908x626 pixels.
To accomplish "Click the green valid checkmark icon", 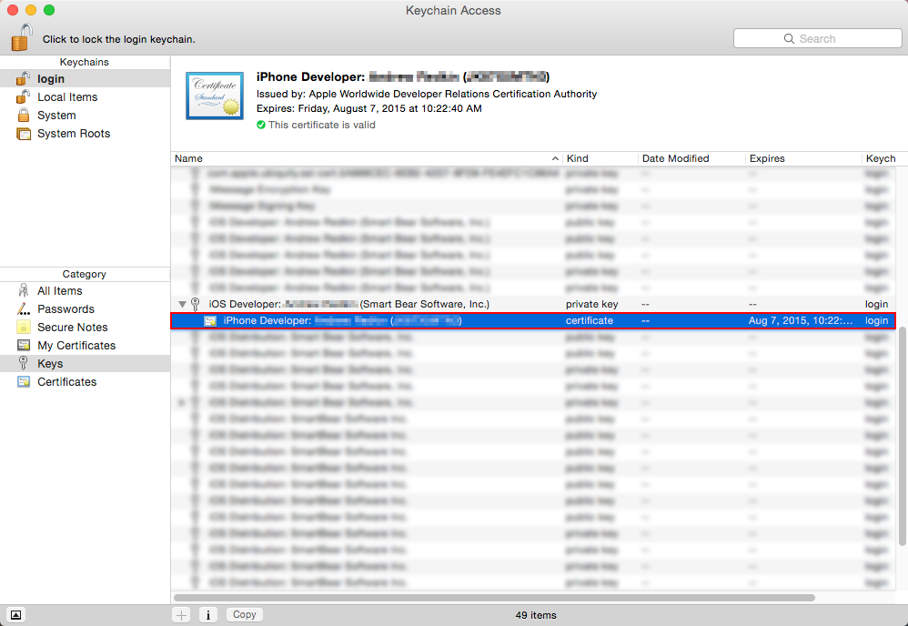I will click(261, 125).
